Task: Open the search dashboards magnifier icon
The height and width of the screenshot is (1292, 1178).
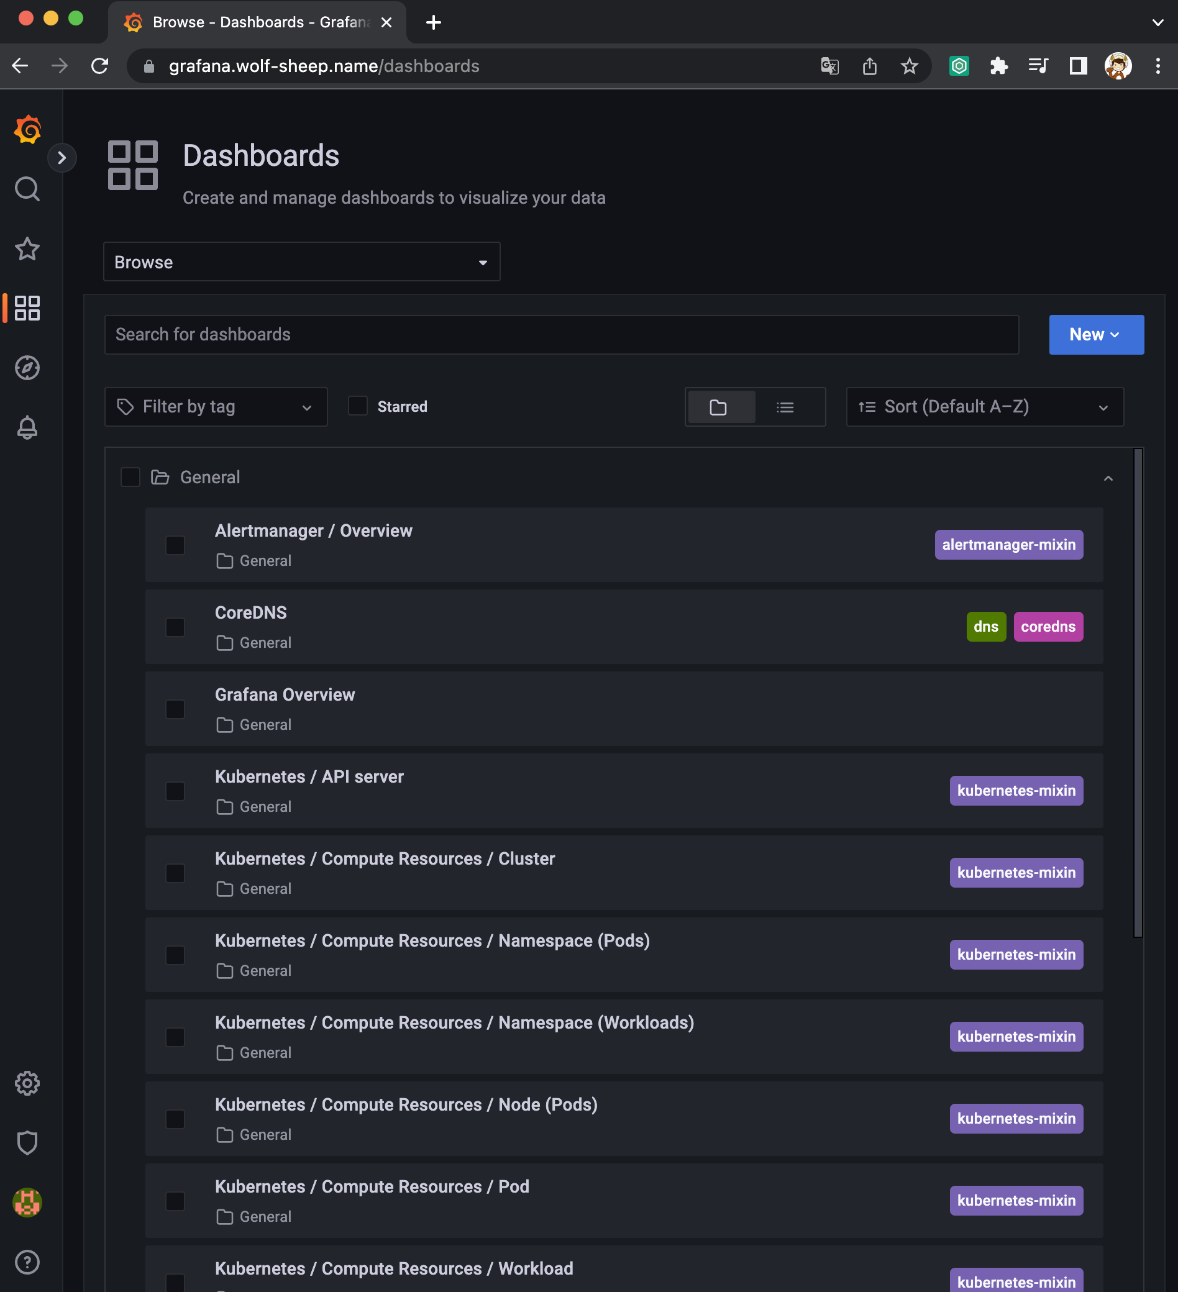Action: [x=27, y=189]
